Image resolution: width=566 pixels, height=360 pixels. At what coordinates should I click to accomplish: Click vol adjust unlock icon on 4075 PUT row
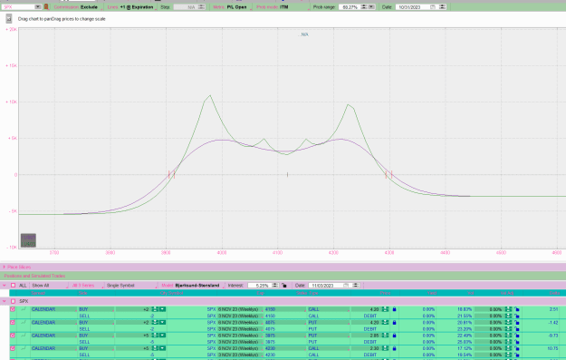[x=517, y=323]
